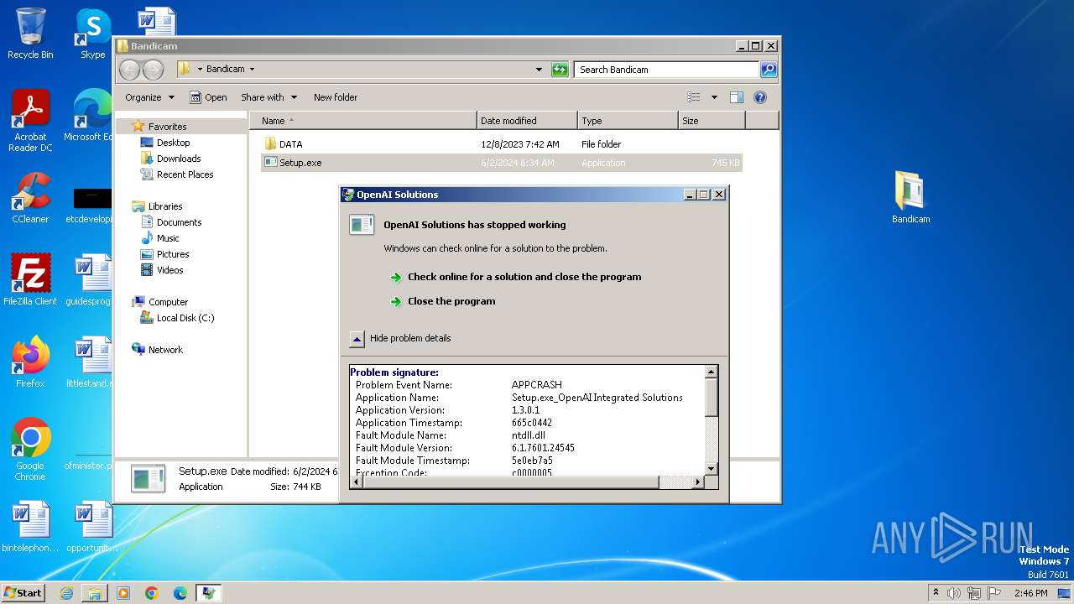Click Open in Explorer toolbar
1074x604 pixels.
[x=208, y=97]
